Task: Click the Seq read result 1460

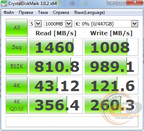Action: point(56,47)
